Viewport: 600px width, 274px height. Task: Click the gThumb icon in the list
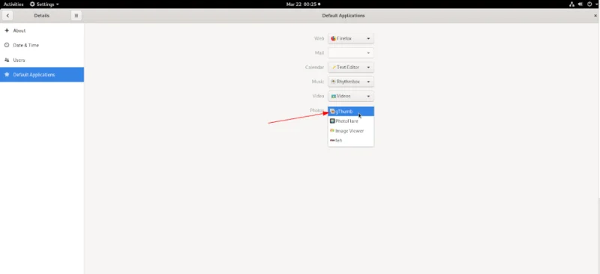(x=332, y=112)
